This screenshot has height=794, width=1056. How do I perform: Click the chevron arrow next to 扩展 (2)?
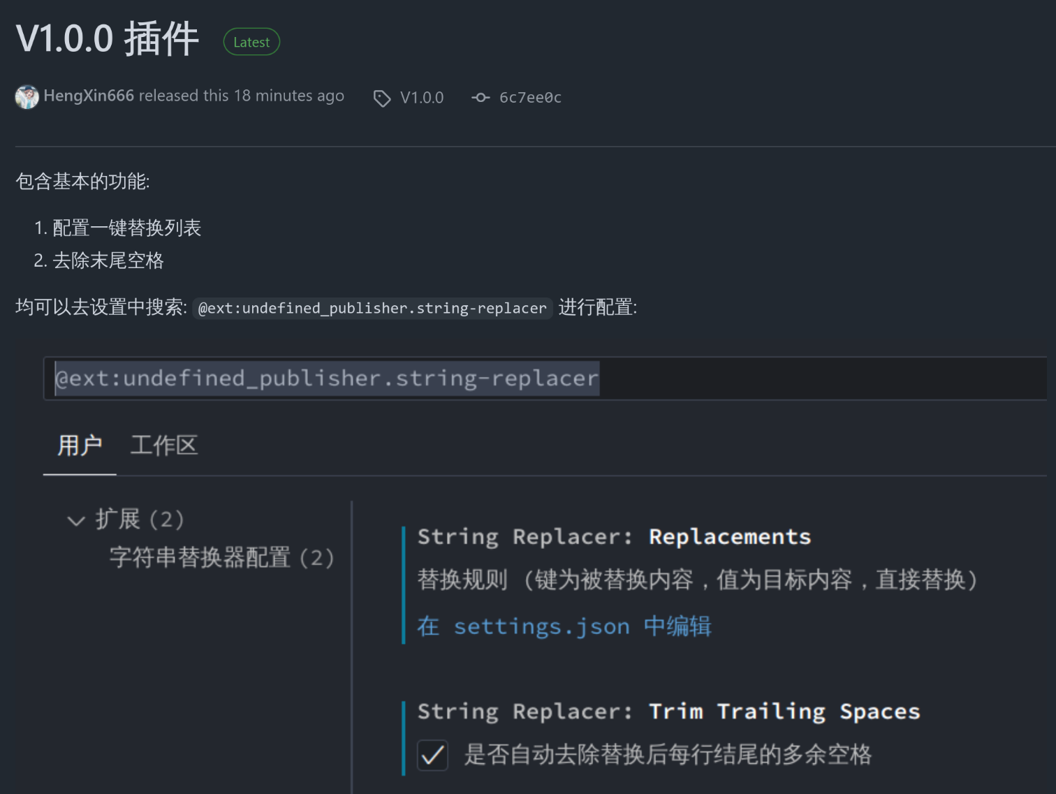tap(76, 520)
